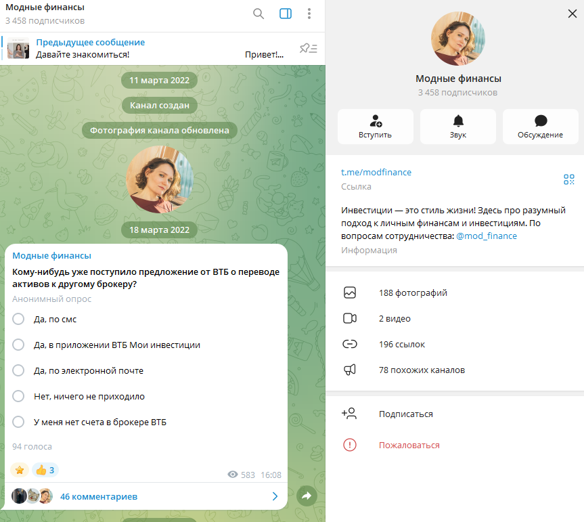Share the poll with the forward arrow

pos(307,496)
